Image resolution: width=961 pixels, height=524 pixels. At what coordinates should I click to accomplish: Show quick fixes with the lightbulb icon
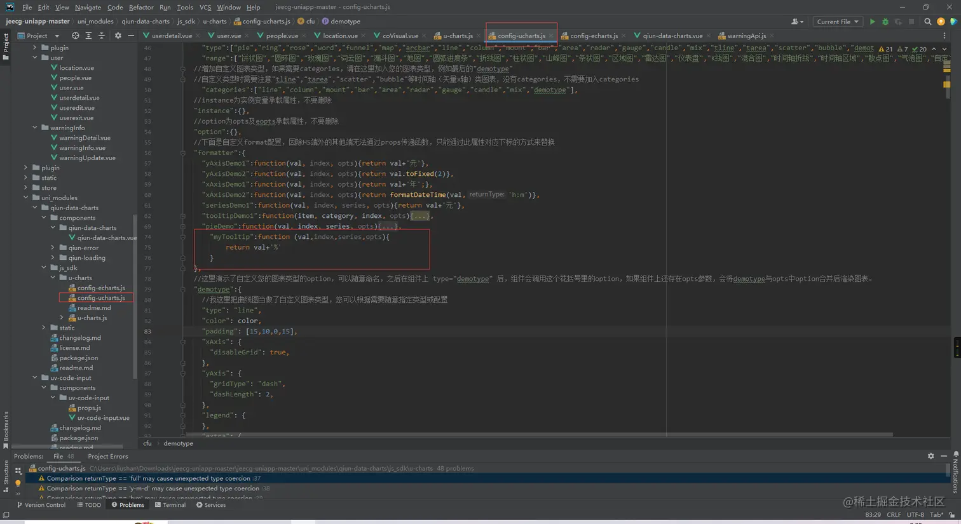(x=18, y=483)
